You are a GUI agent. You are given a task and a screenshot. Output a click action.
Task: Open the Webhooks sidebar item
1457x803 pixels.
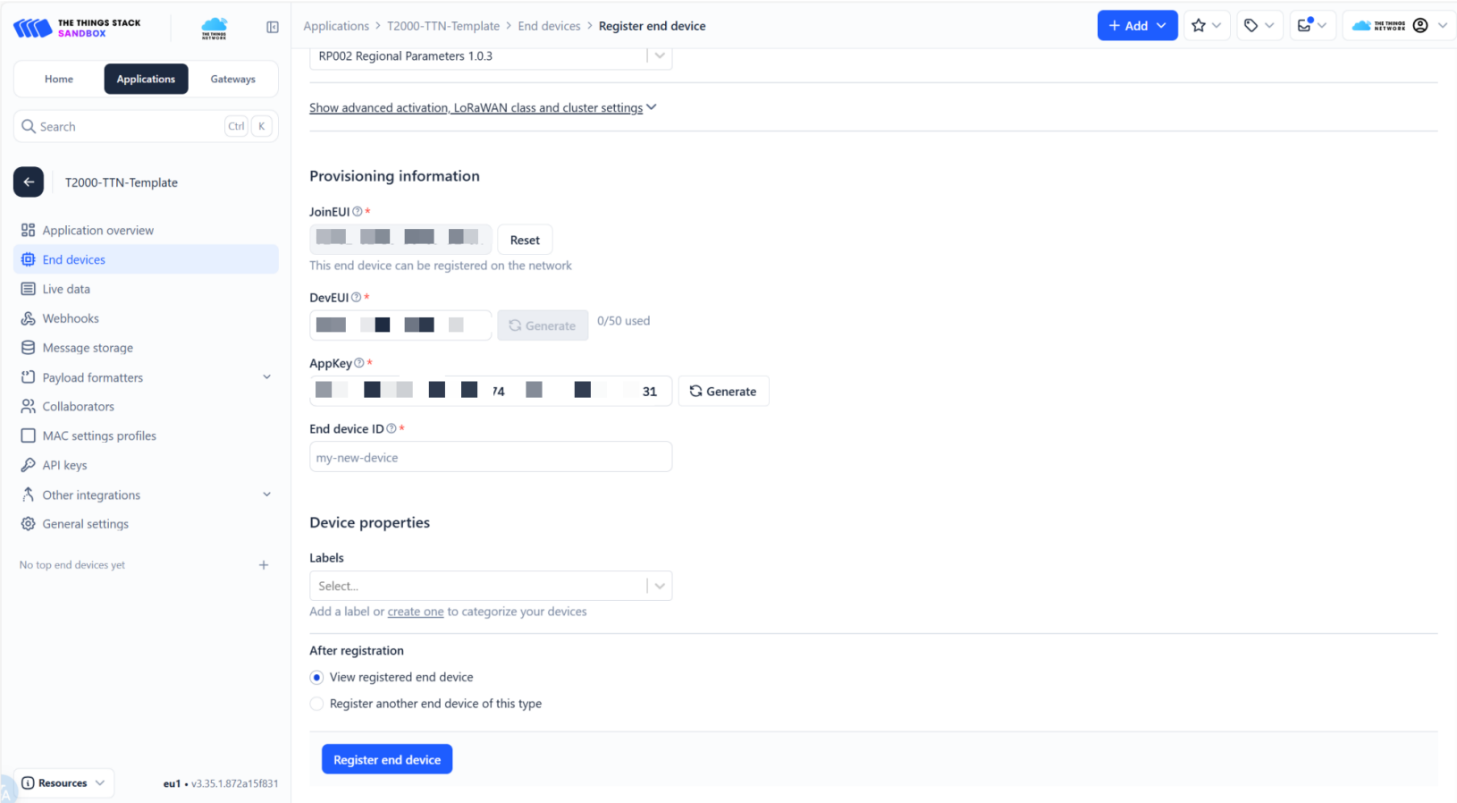coord(71,318)
